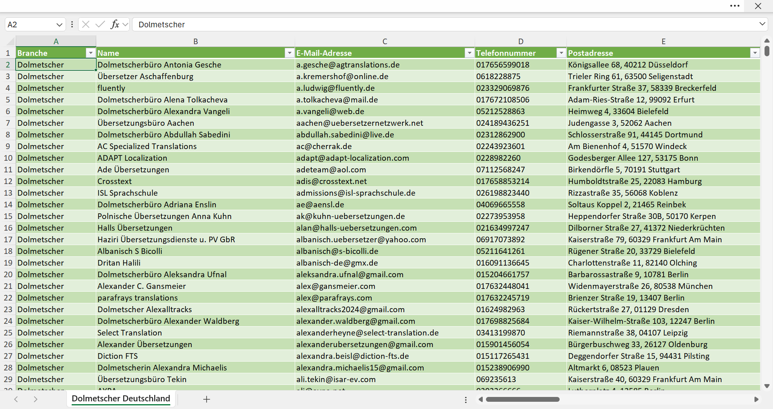This screenshot has height=409, width=773.
Task: Select email 'aleksandra.ufnal@gmail.com'
Action: tap(385, 274)
